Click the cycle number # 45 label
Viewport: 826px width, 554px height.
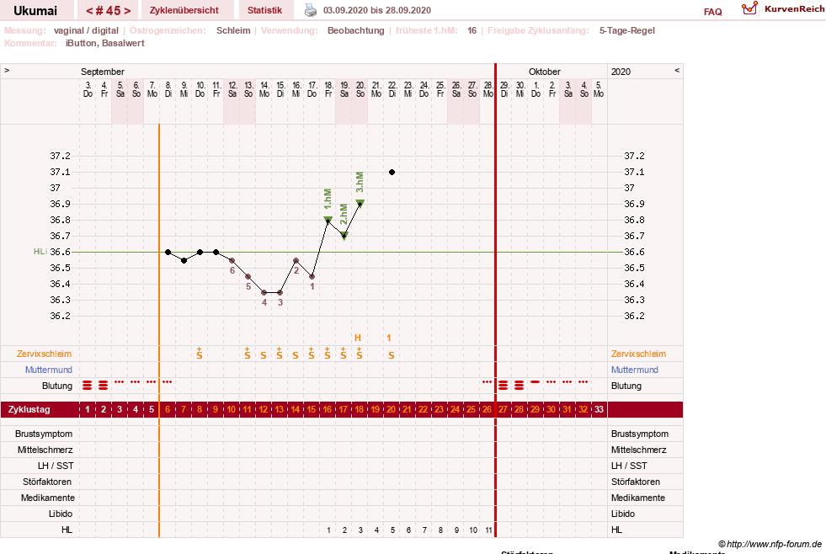coord(108,11)
